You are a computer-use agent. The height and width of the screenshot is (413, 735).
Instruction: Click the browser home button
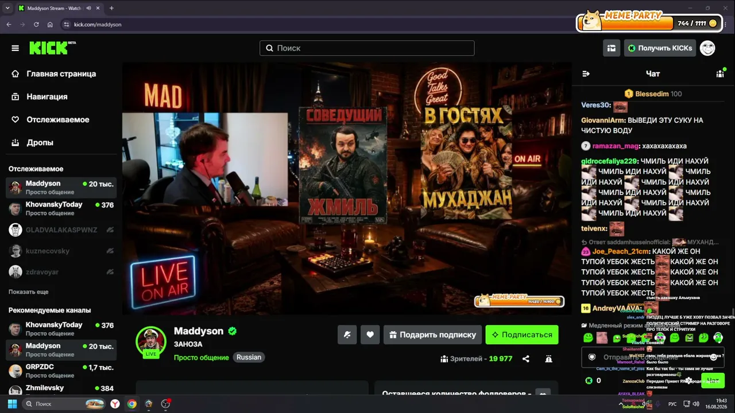point(50,25)
